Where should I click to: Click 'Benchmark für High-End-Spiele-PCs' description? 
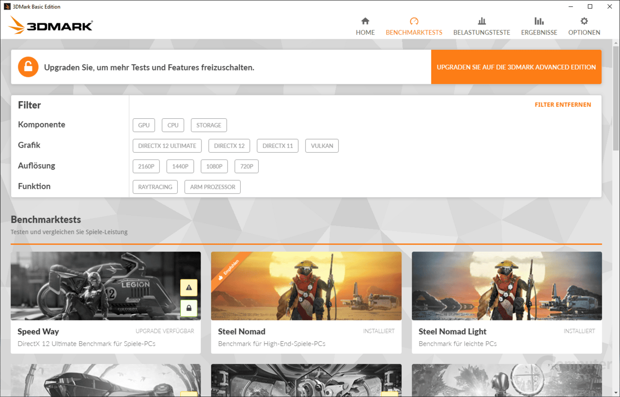272,344
